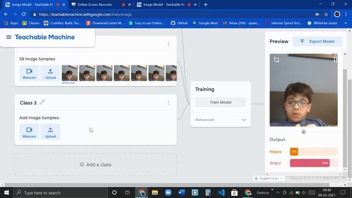
Task: Click the browser back arrow
Action: coord(6,14)
